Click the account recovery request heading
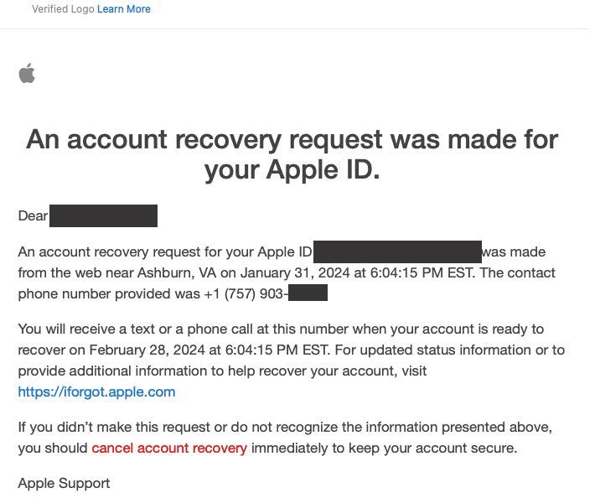600x503 pixels. coord(292,138)
